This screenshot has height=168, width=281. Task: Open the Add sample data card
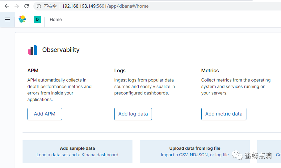pos(78,152)
